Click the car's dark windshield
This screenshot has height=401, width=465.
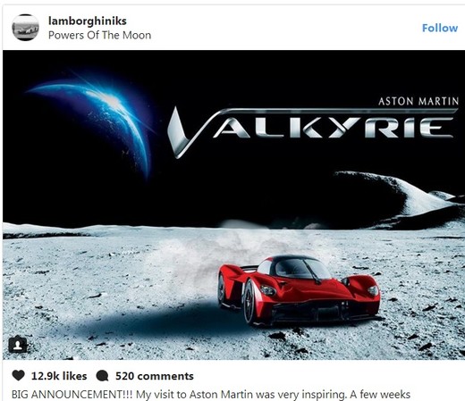coord(301,268)
